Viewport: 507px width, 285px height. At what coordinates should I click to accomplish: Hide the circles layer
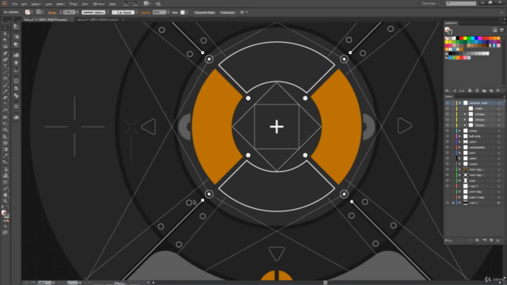click(x=448, y=142)
